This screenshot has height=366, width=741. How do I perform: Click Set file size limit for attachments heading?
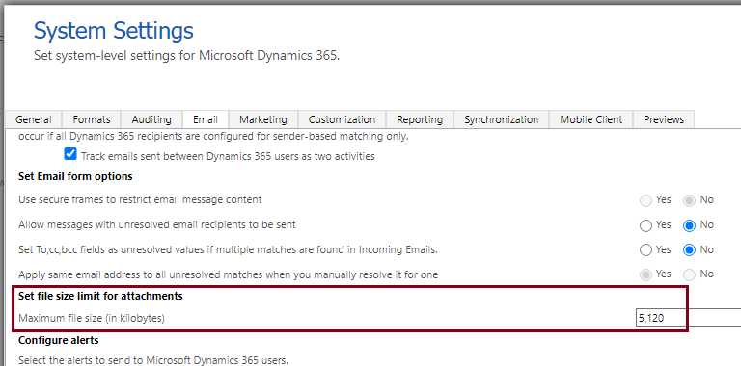click(100, 297)
